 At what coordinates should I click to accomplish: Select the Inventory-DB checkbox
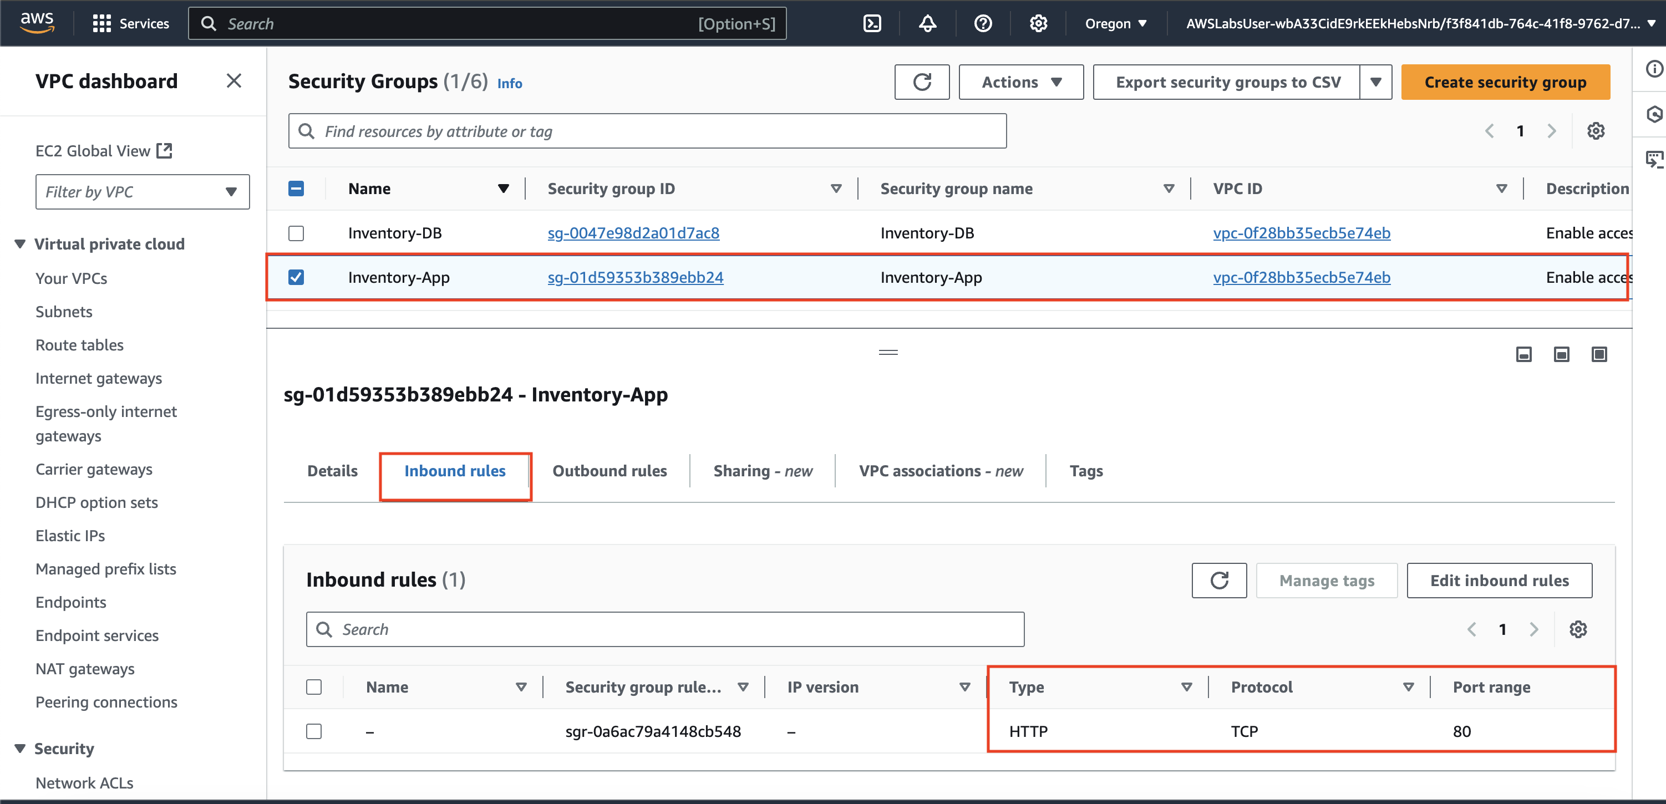296,233
